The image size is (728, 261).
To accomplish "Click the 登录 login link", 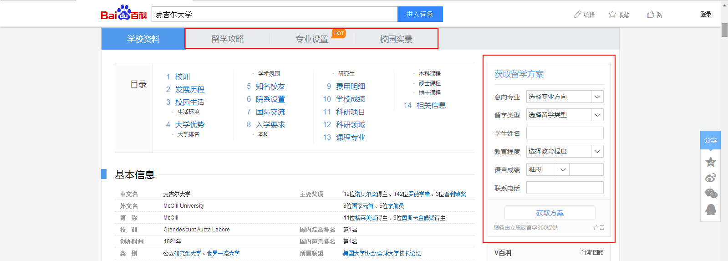I will 706,15.
